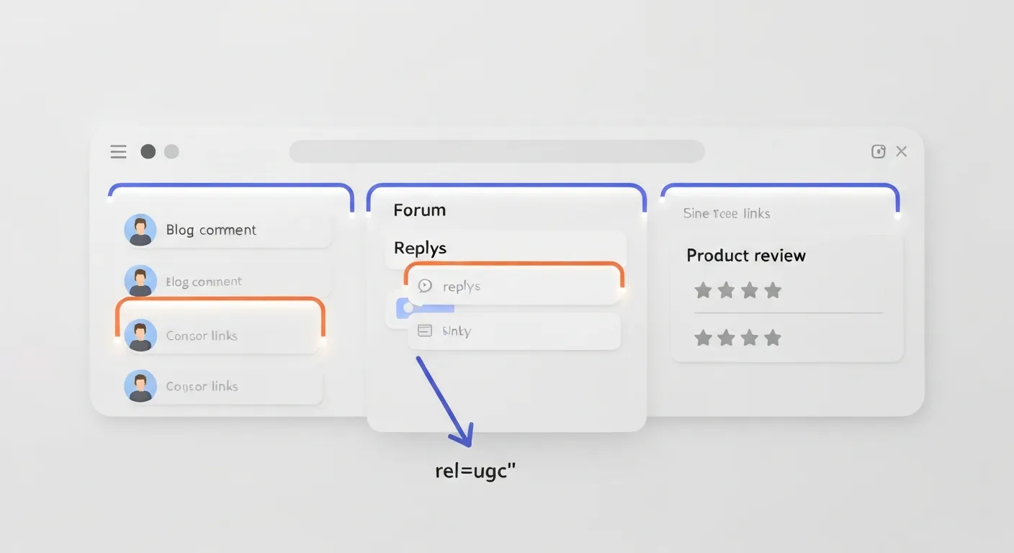Click the rel=ugc text label
This screenshot has height=553, width=1014.
click(475, 472)
